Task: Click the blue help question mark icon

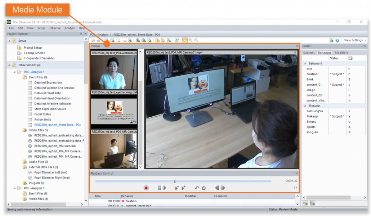Action: [338, 40]
